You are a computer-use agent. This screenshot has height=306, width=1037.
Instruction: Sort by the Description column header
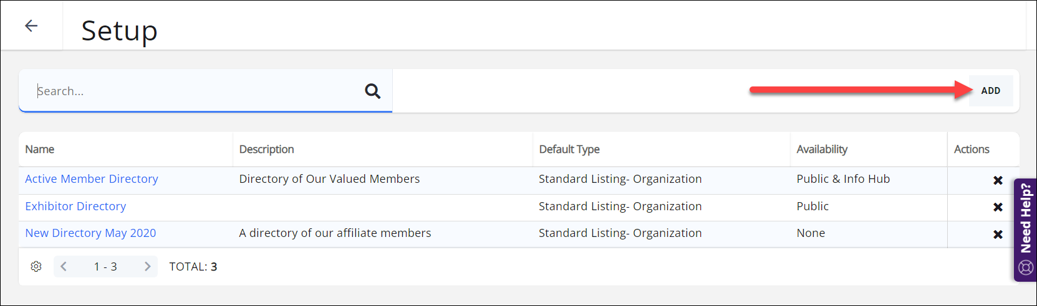[266, 149]
